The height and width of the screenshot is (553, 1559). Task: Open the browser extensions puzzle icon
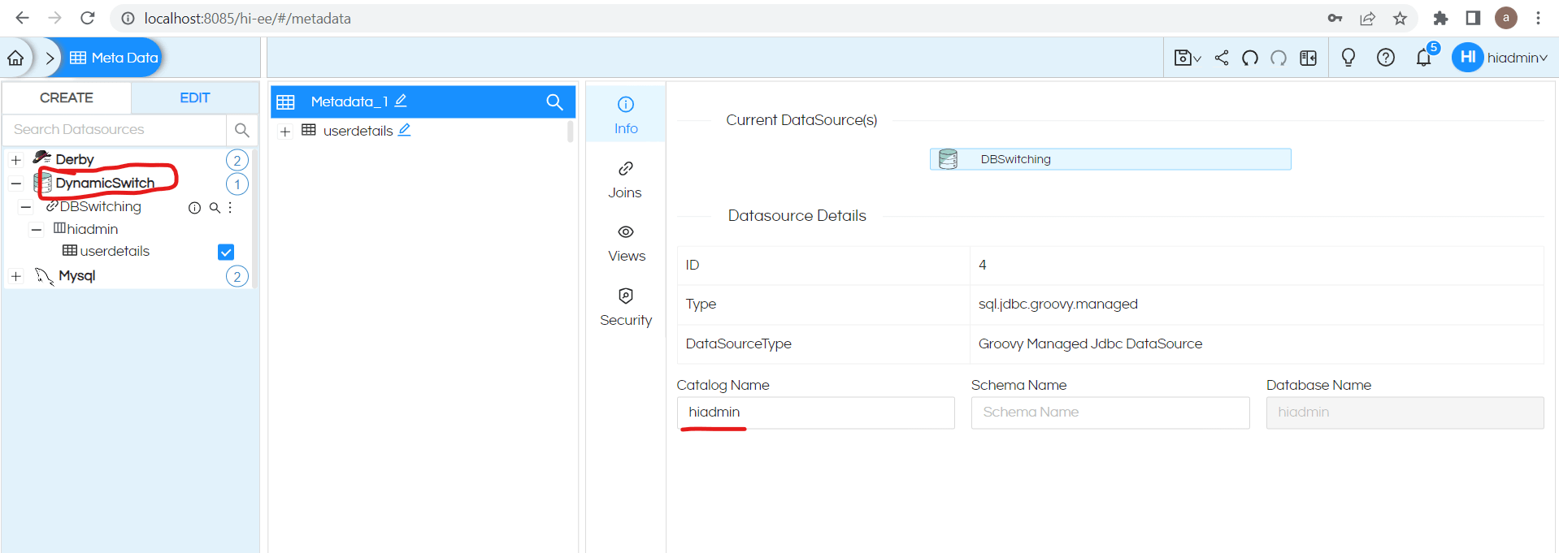1440,18
